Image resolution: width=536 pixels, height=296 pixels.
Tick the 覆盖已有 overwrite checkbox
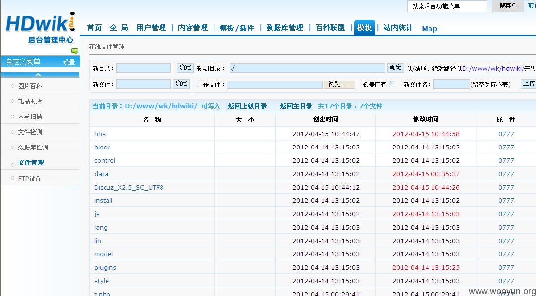(x=392, y=84)
